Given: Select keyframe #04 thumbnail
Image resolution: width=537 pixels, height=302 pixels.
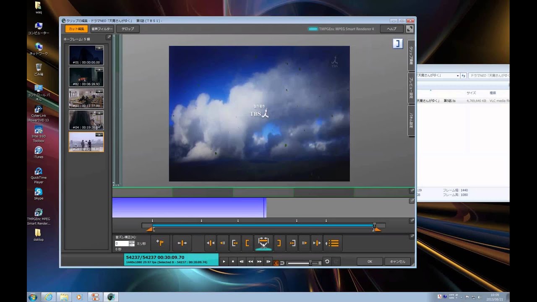Looking at the screenshot, I should click(86, 120).
